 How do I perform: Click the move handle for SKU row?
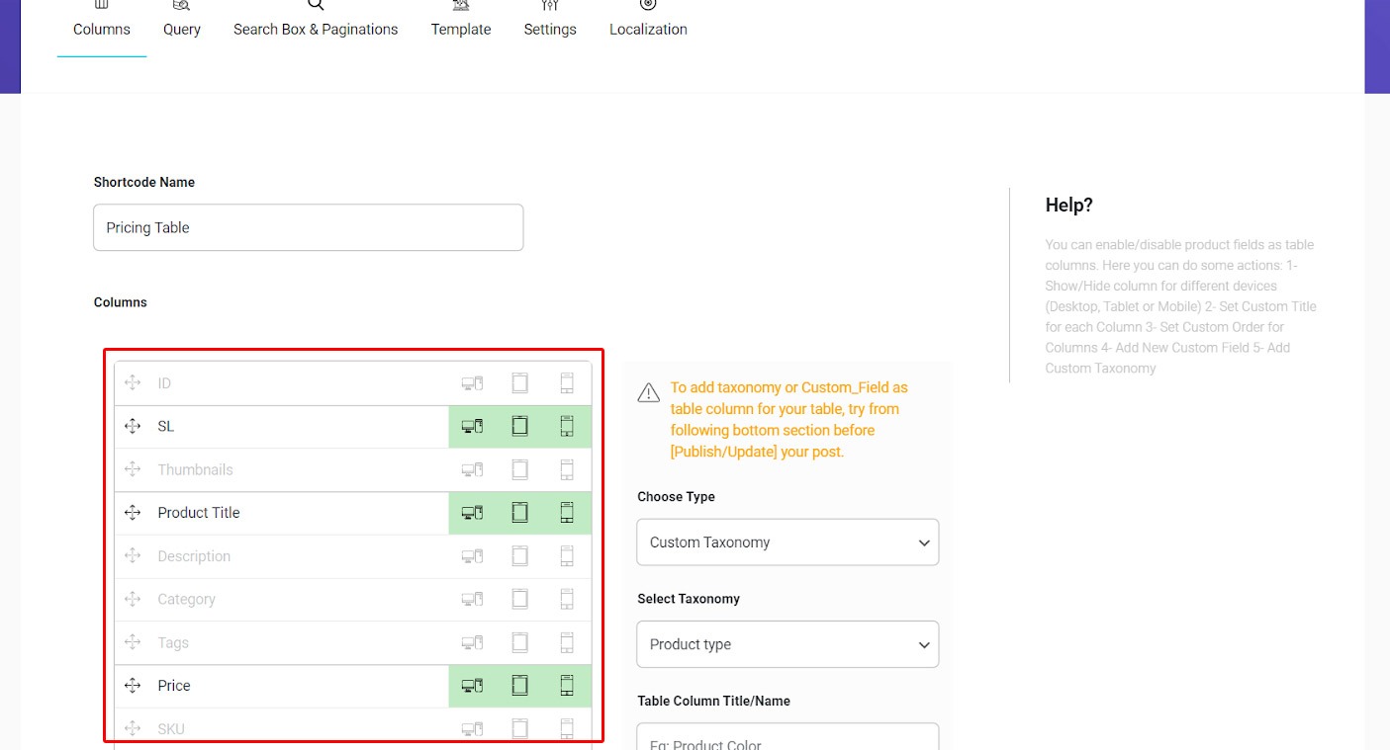(133, 728)
